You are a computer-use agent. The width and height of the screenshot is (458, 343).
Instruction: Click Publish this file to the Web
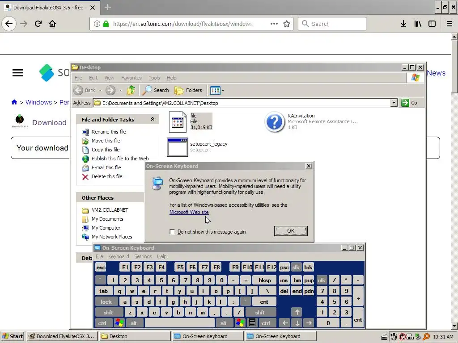coord(120,159)
